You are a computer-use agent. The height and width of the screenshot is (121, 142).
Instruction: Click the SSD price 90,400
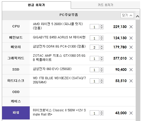coord(121,70)
